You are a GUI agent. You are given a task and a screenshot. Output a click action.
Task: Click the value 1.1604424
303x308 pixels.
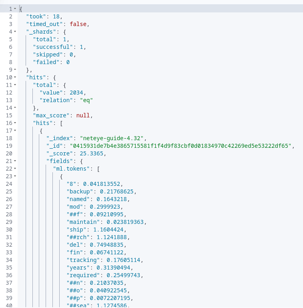point(108,229)
